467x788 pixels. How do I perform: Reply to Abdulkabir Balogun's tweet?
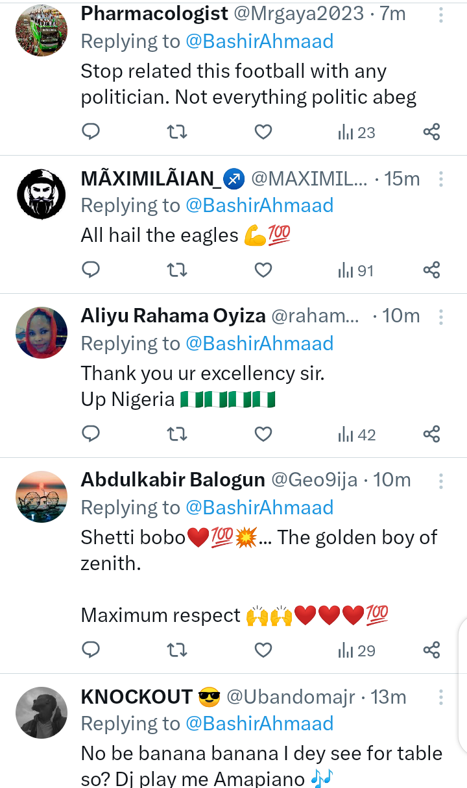tap(91, 650)
